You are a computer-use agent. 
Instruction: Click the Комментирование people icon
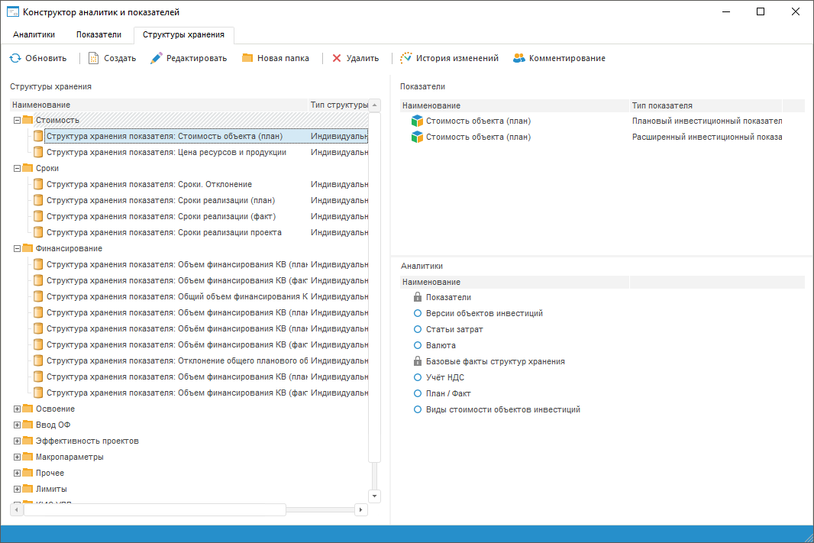519,58
